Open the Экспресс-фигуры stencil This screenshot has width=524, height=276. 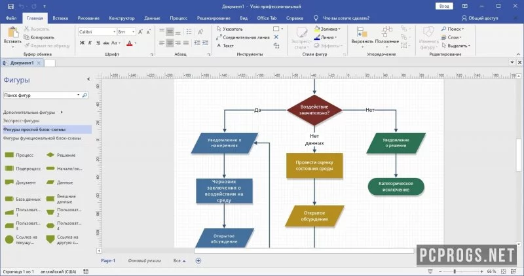[x=22, y=120]
